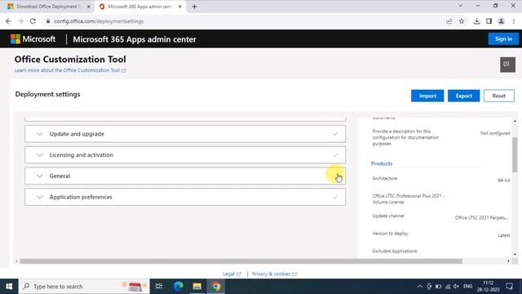This screenshot has width=522, height=294.
Task: Click Products heading in summary panel
Action: pyautogui.click(x=382, y=163)
